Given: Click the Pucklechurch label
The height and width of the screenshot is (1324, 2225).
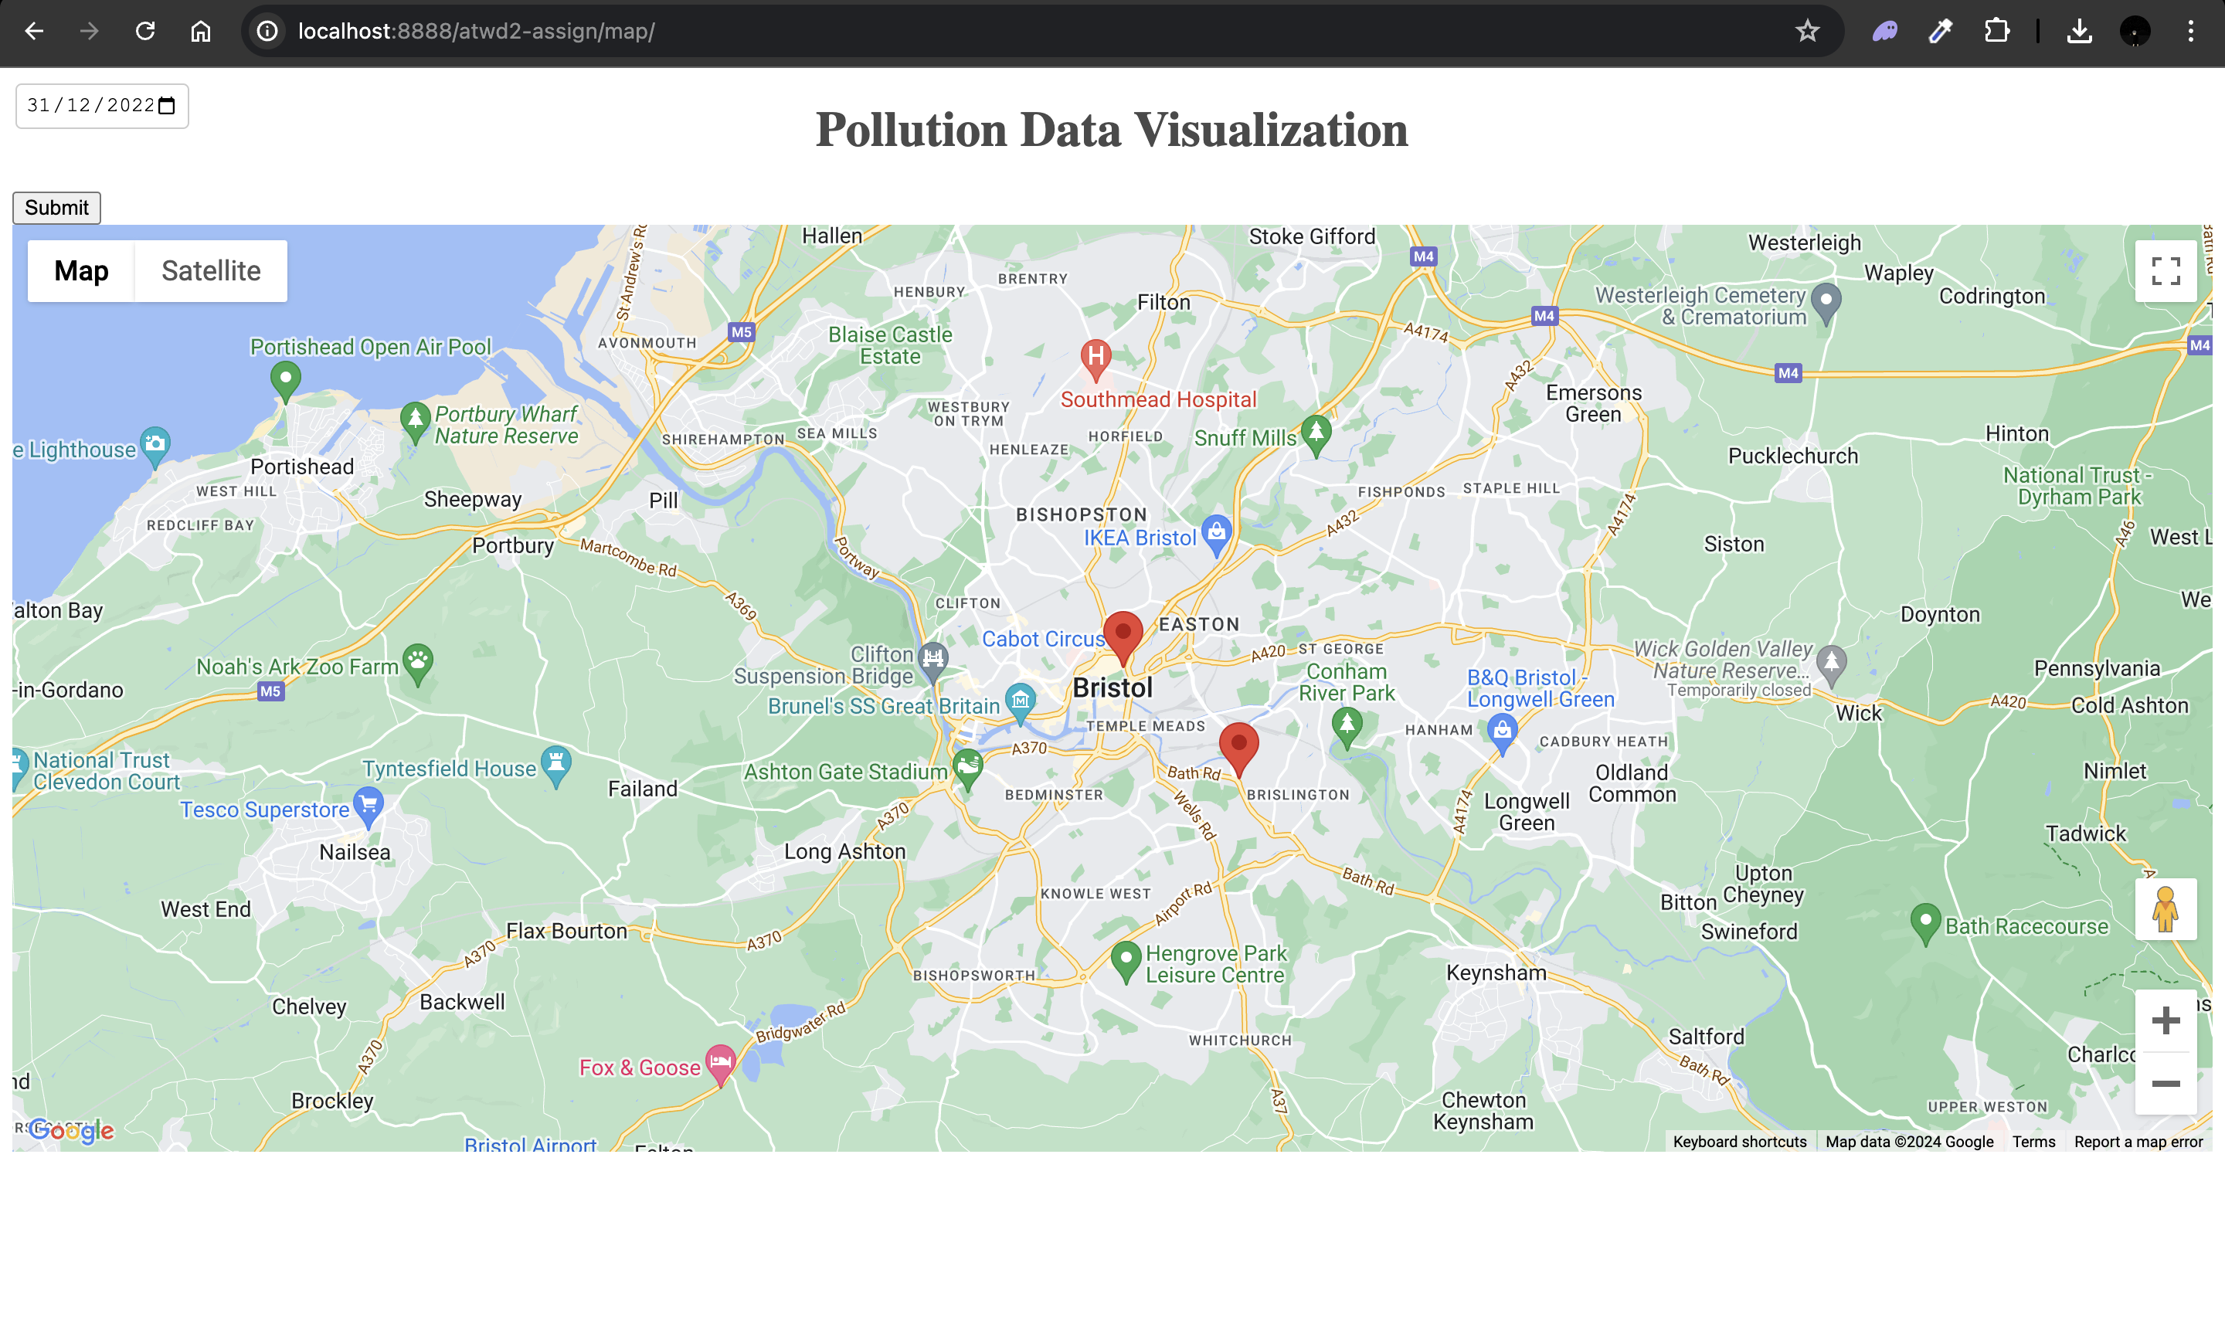Looking at the screenshot, I should [1793, 456].
